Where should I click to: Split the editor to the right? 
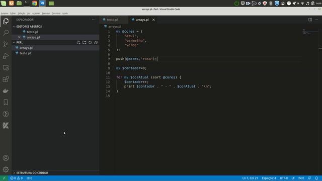310,20
